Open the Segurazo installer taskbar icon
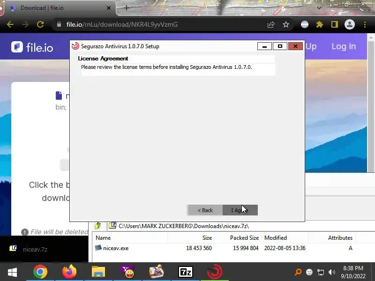375x281 pixels. (x=215, y=272)
